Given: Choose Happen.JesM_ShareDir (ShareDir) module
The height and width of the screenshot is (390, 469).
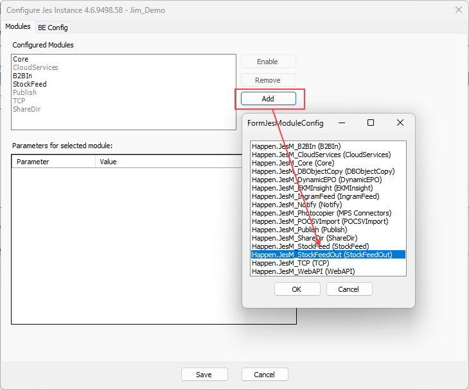Looking at the screenshot, I should click(x=328, y=239).
